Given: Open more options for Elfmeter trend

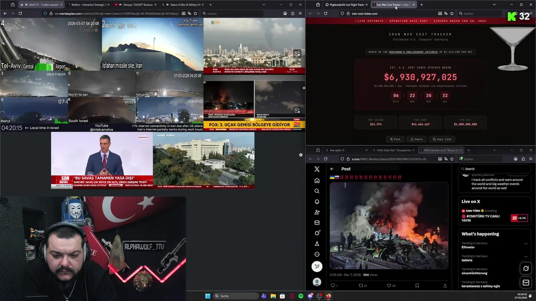Looking at the screenshot, I should coord(526,244).
